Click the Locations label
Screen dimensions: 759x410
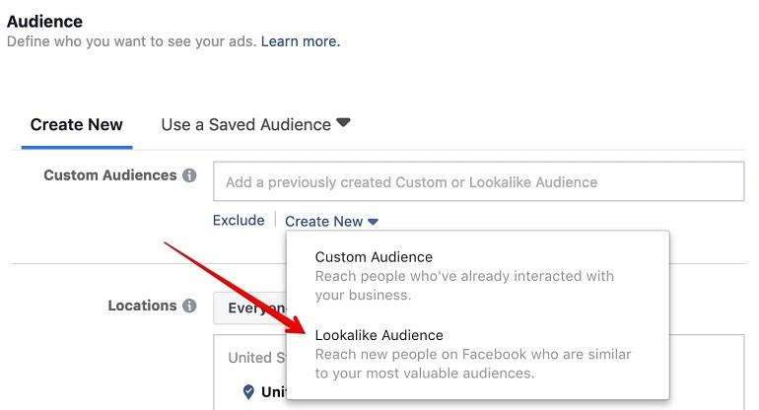coord(142,306)
